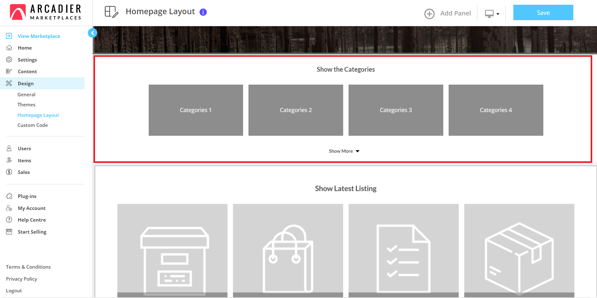Click the Help Centre question mark icon
This screenshot has width=597, height=298.
[x=9, y=220]
